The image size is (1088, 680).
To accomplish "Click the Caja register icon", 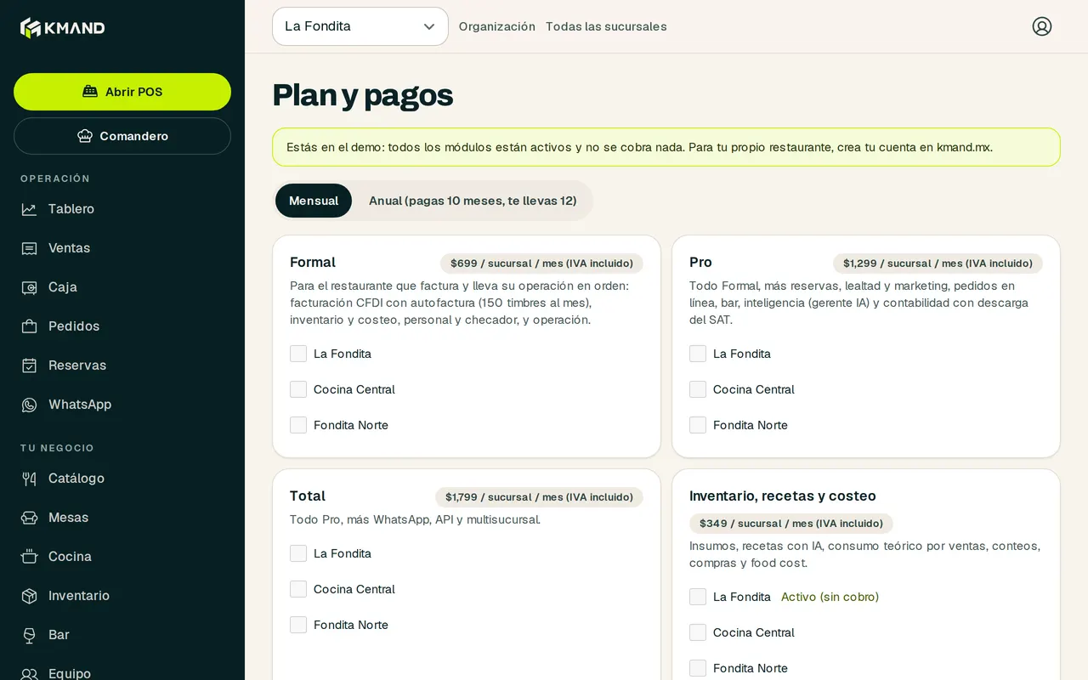I will 29,287.
